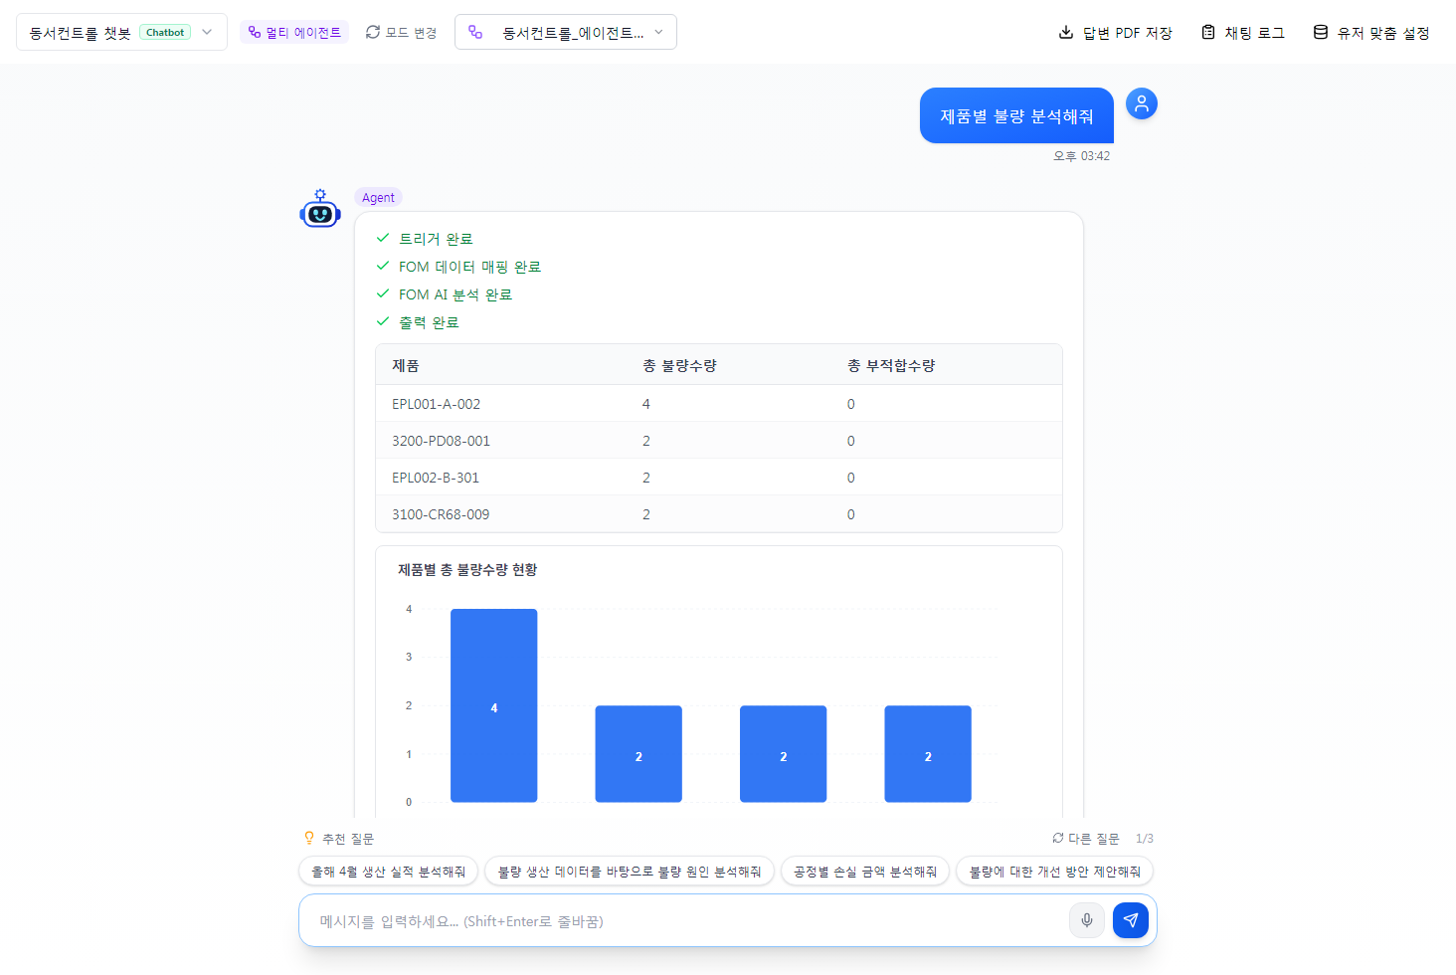Click the Chatbot badge in the selector
This screenshot has height=975, width=1456.
[165, 32]
